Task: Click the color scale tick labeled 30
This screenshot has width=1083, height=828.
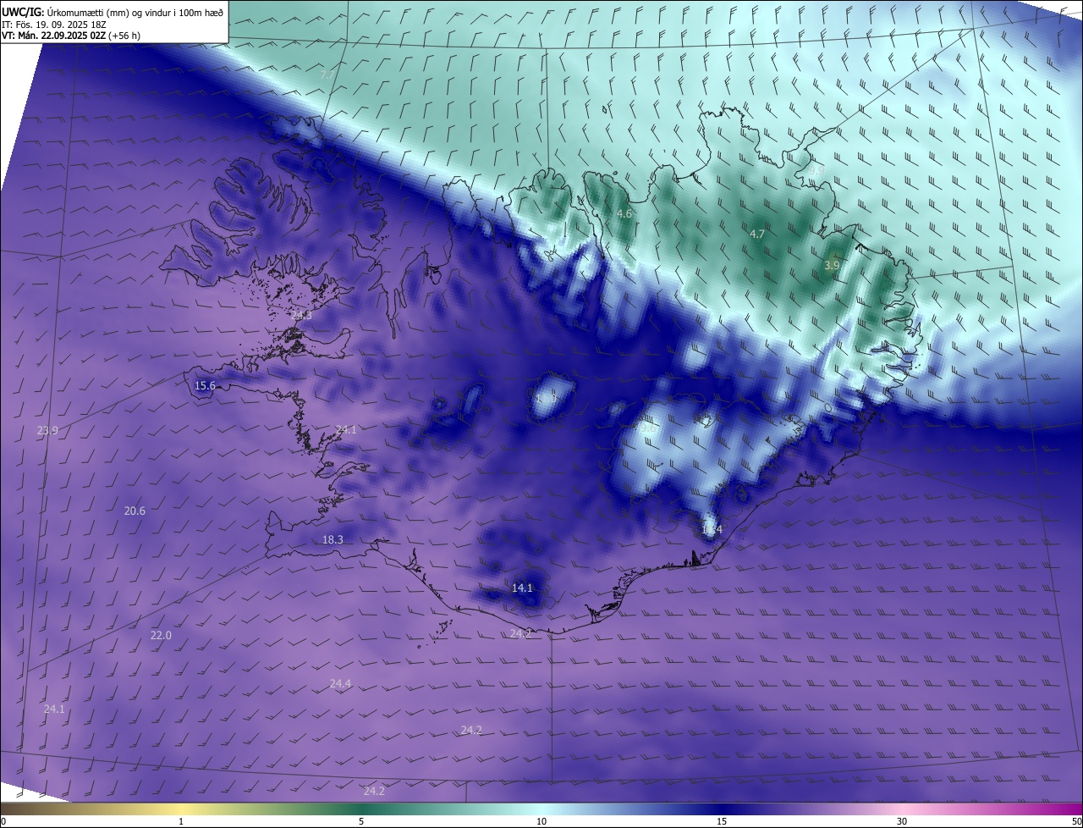Action: [x=902, y=821]
